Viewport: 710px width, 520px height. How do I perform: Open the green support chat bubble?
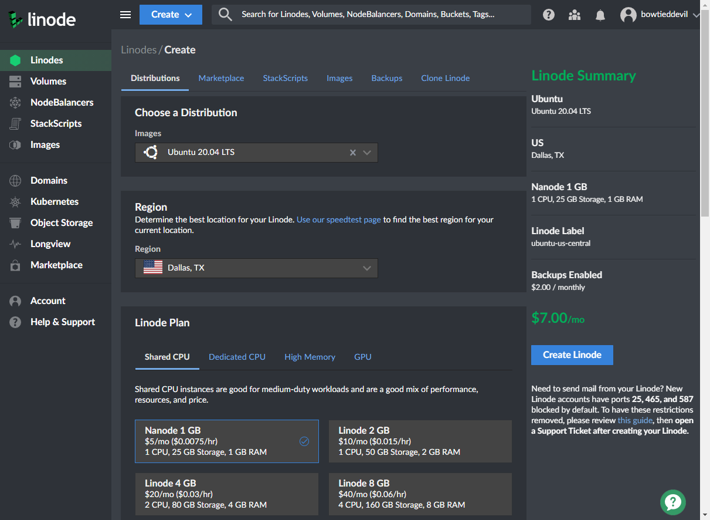coord(673,502)
